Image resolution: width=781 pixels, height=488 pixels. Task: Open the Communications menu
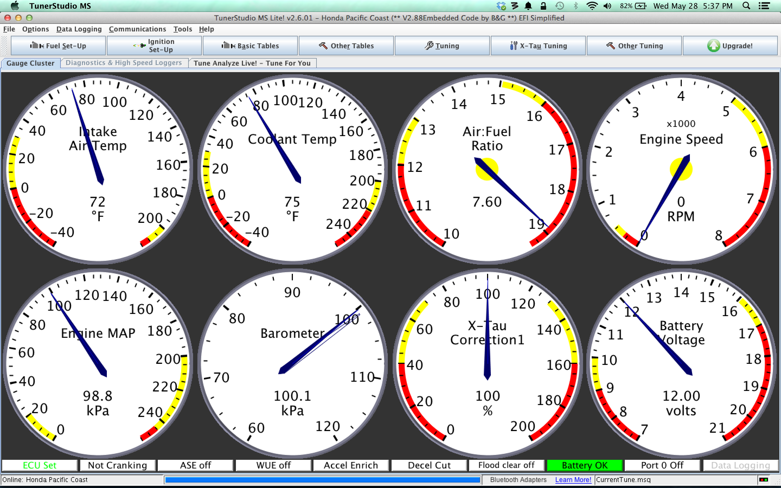coord(137,29)
